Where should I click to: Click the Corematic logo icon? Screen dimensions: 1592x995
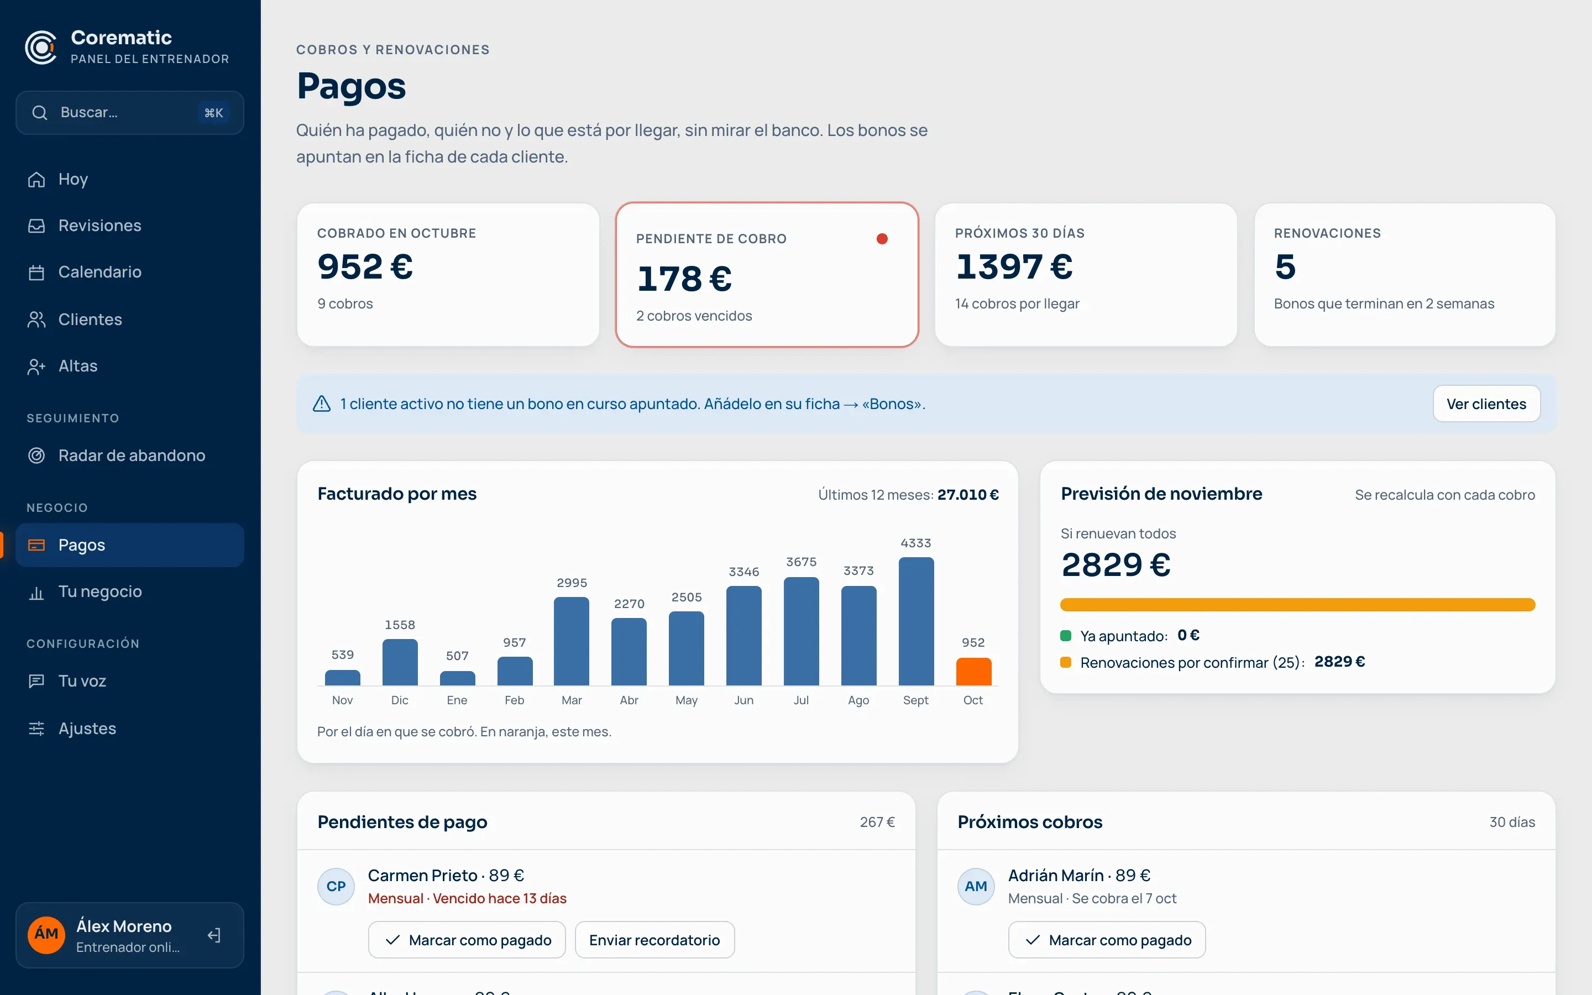pyautogui.click(x=41, y=48)
